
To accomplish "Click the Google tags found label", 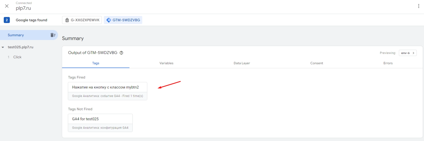I will (x=32, y=20).
